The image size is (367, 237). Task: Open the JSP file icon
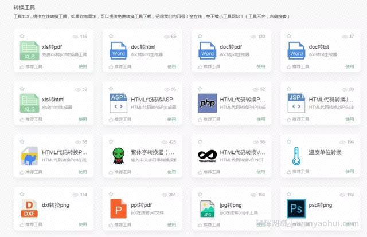[x=296, y=103]
